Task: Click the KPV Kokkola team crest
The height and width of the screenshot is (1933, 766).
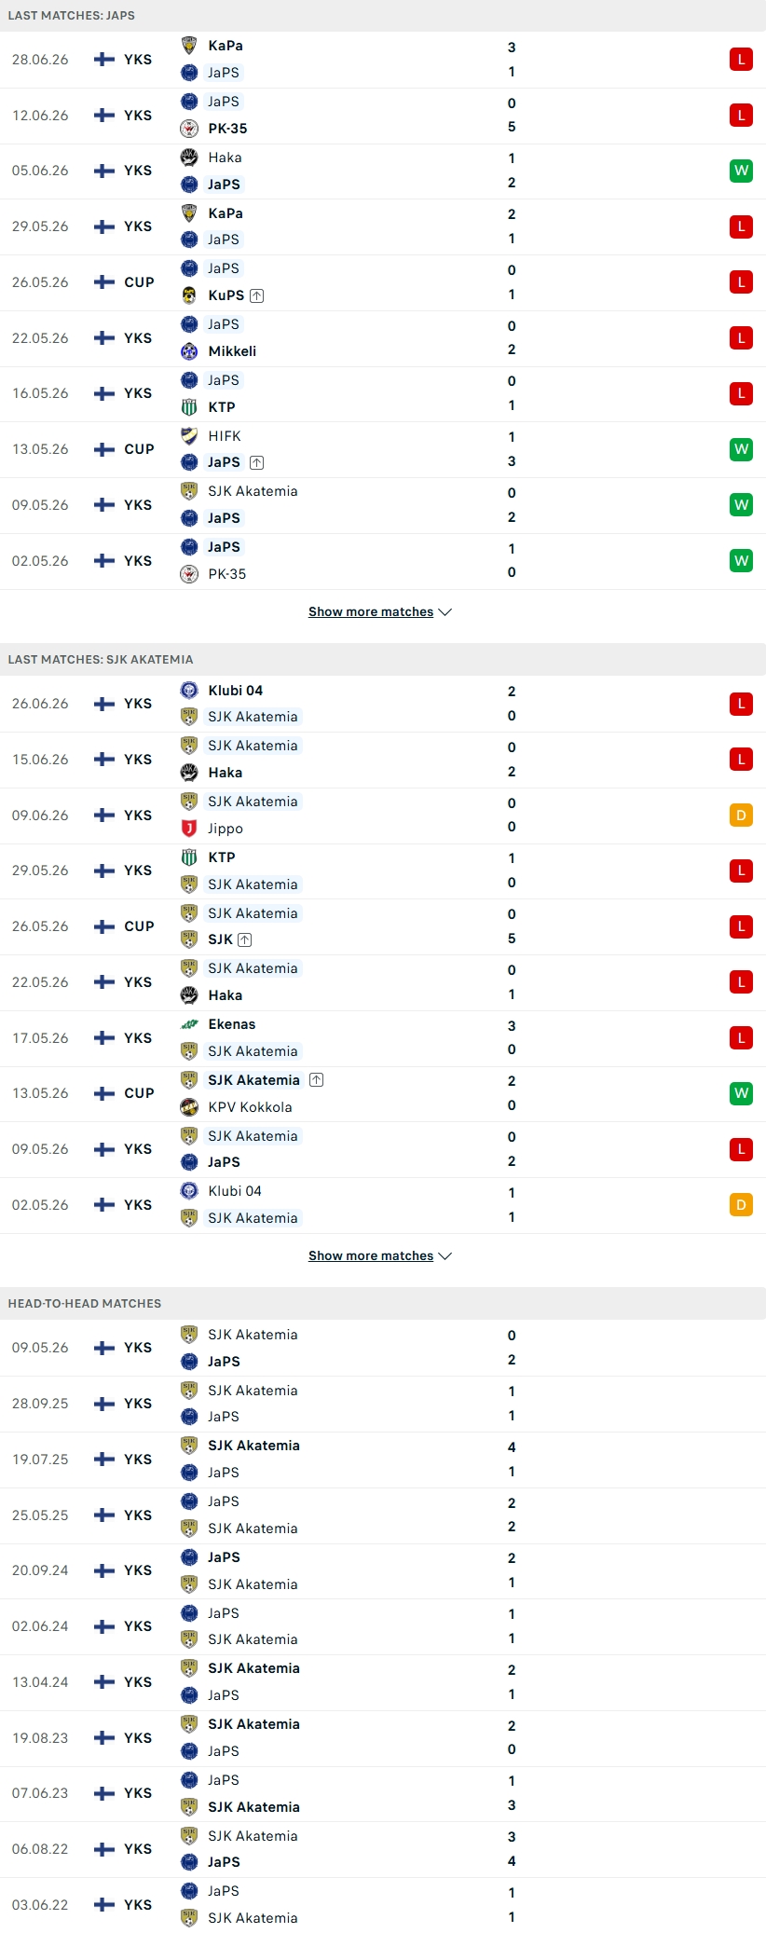Action: [x=189, y=1107]
